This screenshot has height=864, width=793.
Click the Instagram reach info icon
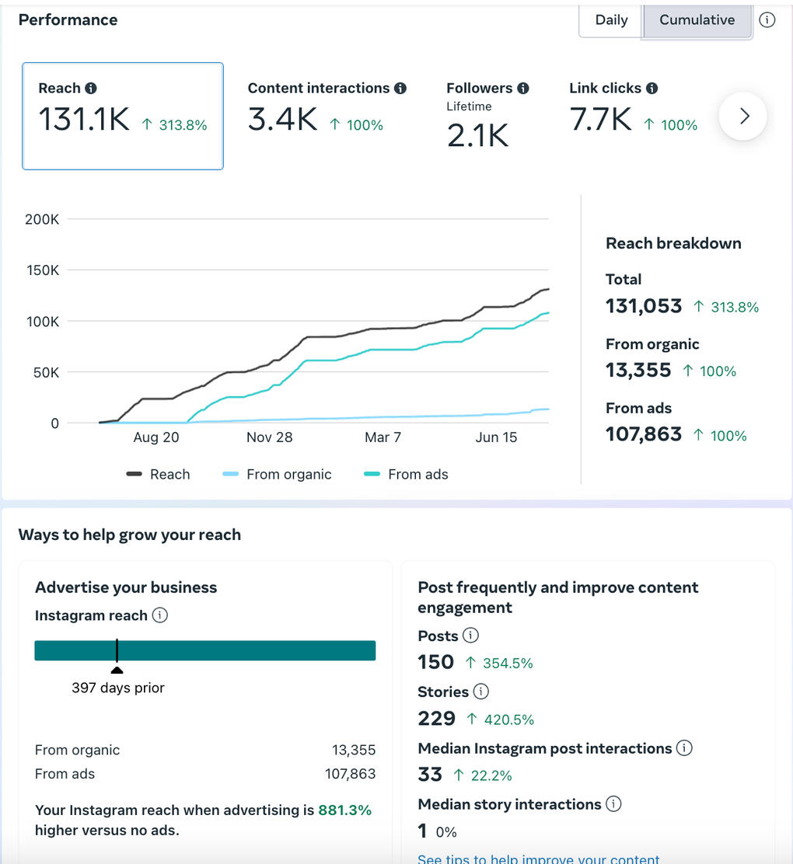tap(160, 615)
